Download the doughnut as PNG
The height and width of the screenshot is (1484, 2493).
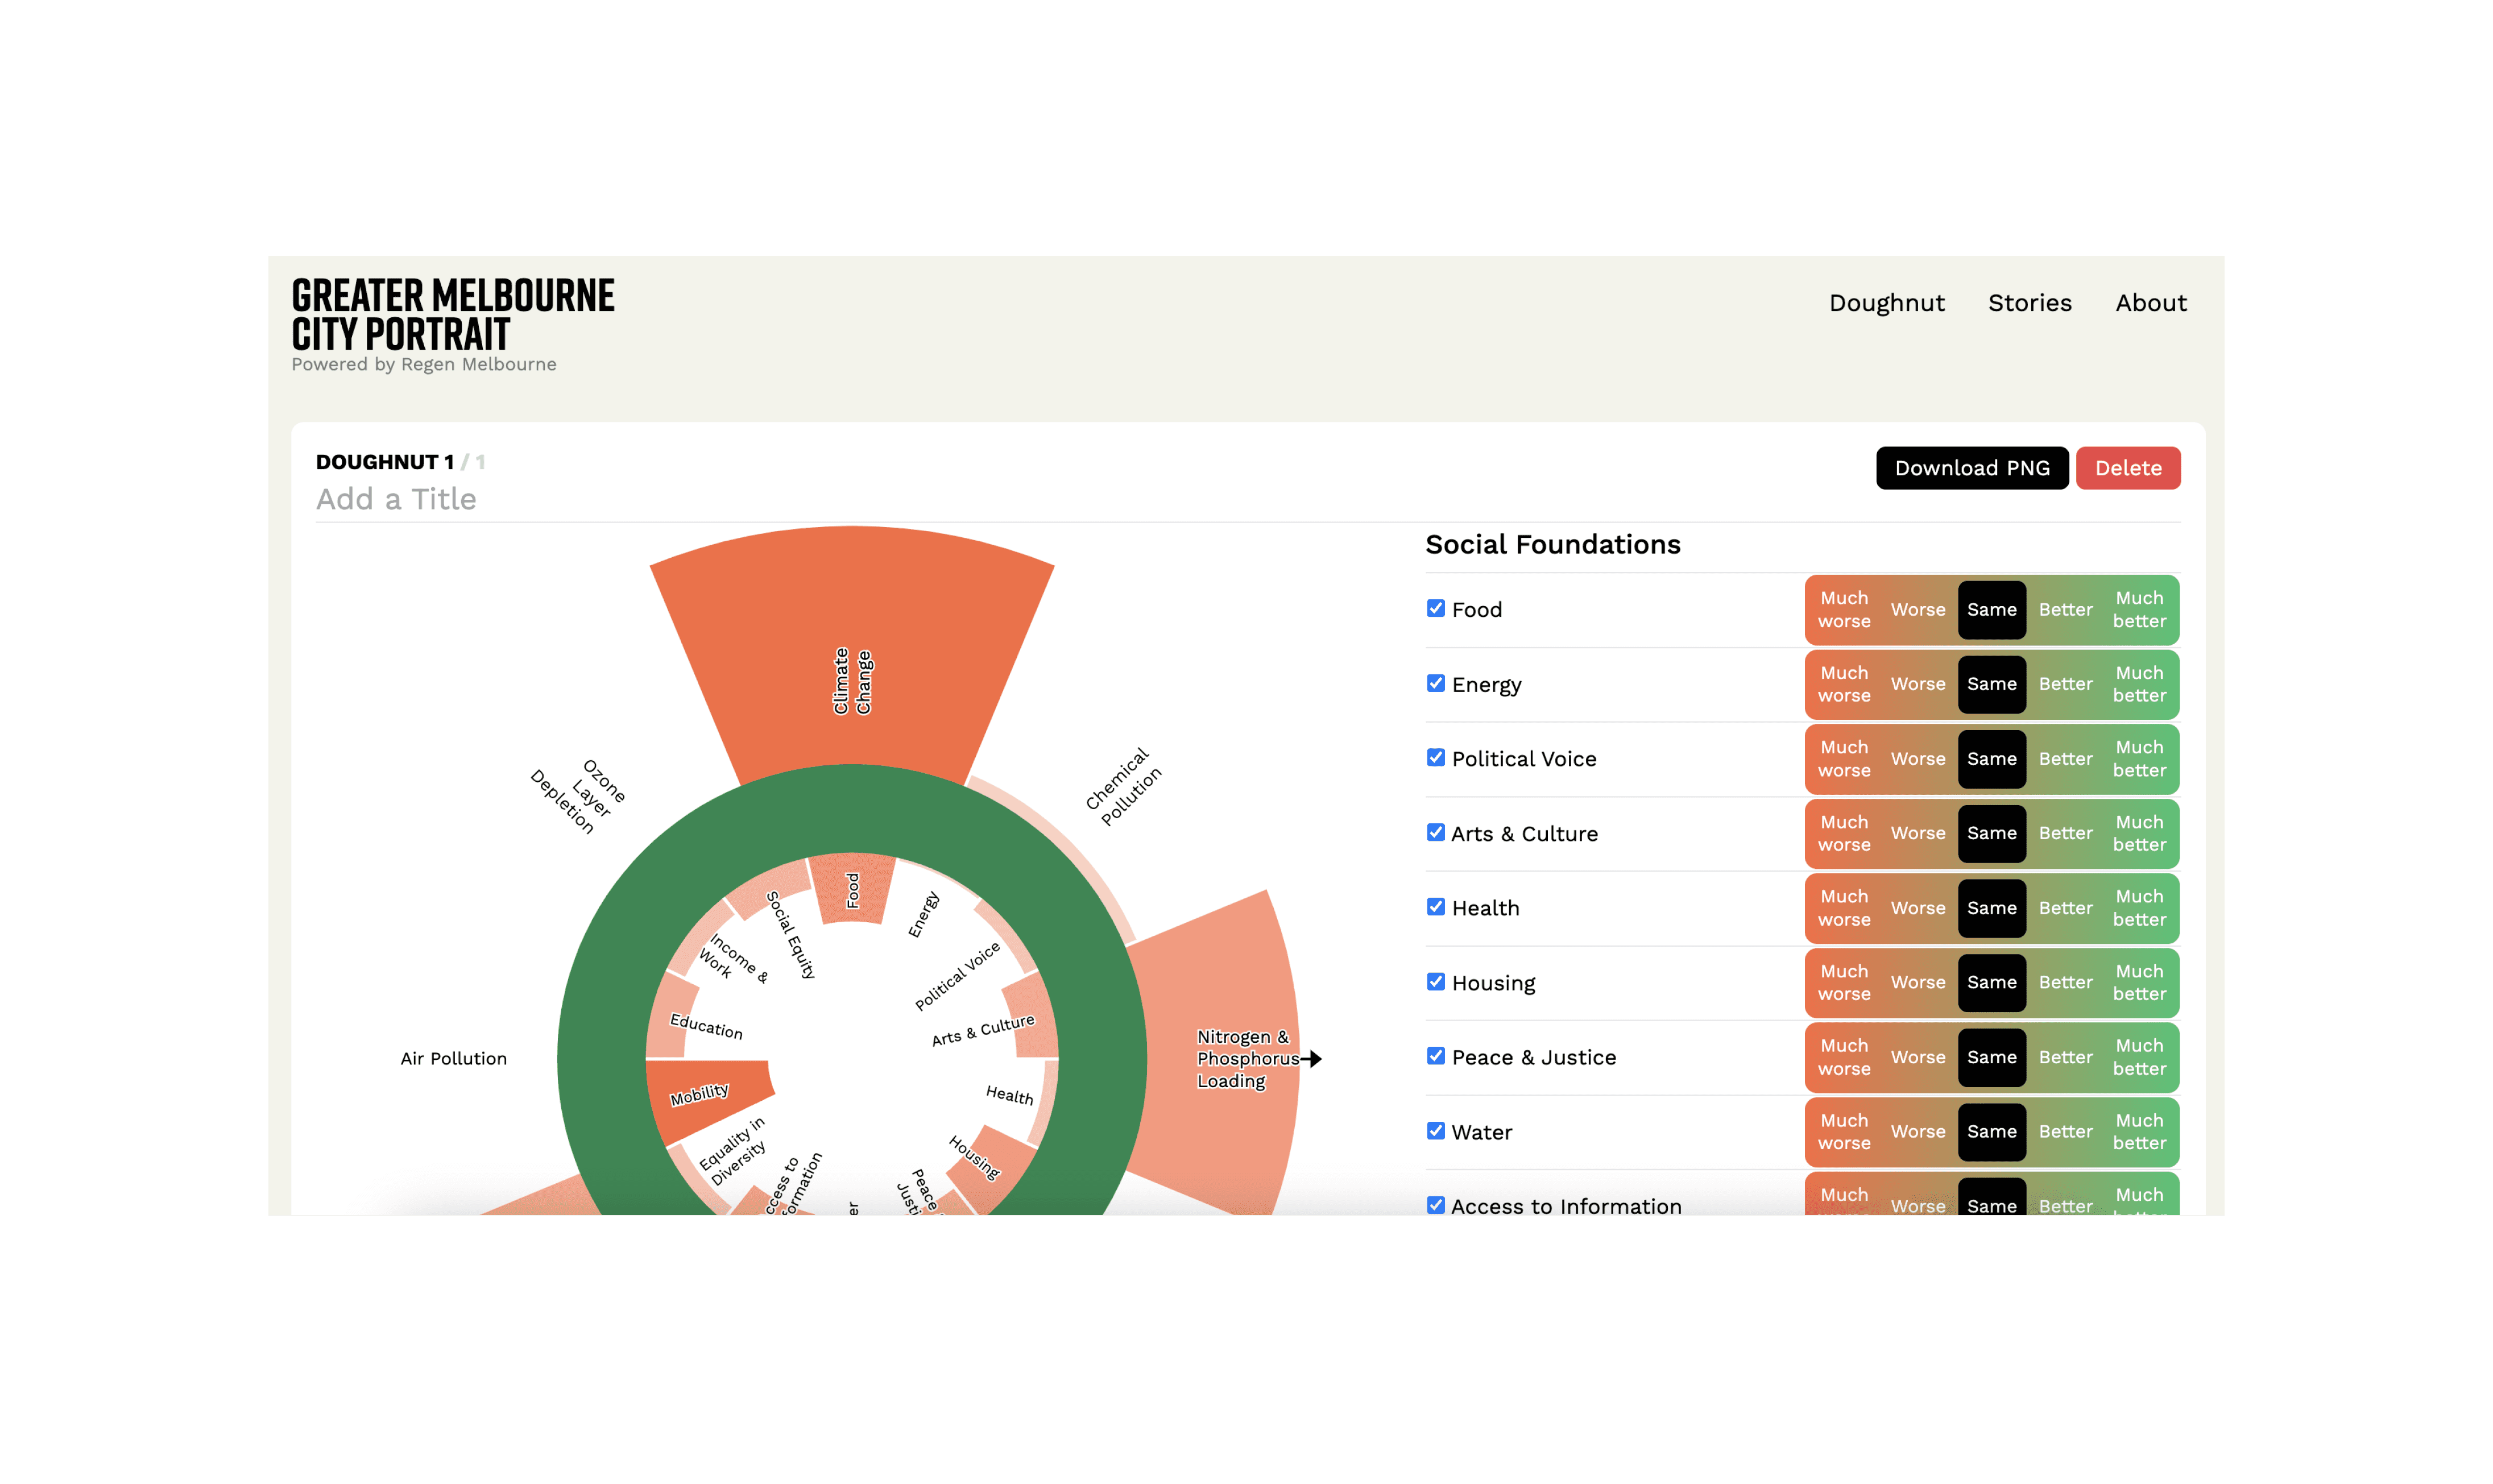1972,468
